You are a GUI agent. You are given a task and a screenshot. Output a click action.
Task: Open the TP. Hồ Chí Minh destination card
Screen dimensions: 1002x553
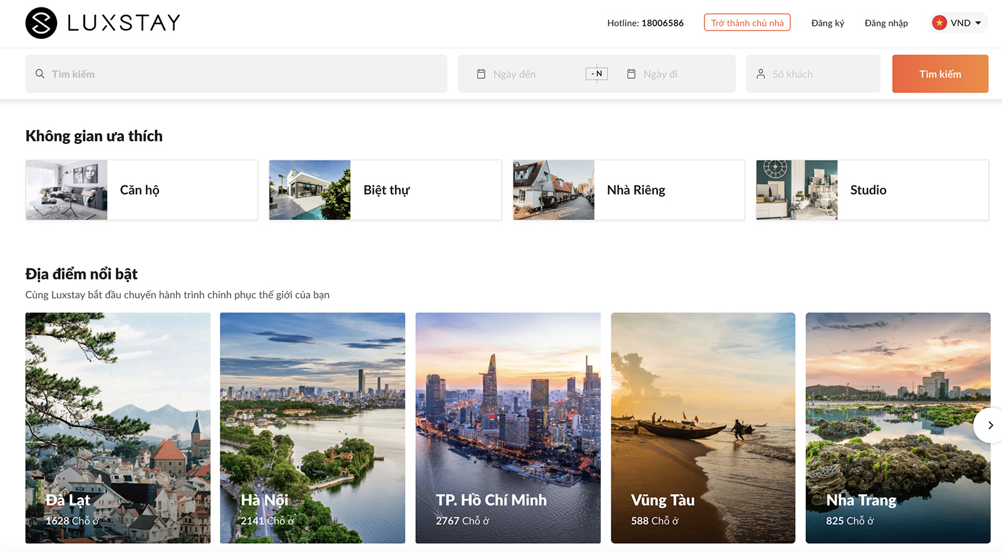[508, 428]
